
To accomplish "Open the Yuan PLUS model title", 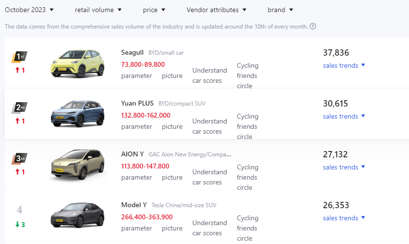I will 137,103.
